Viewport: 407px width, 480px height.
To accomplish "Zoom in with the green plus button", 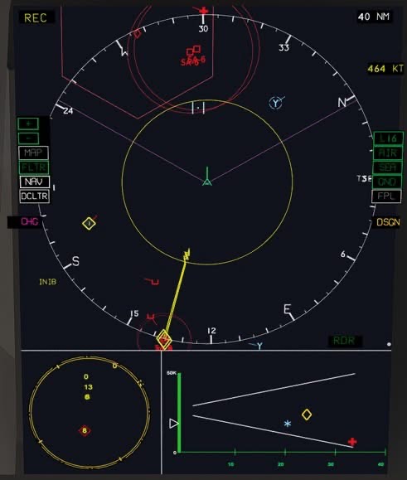I will point(28,124).
